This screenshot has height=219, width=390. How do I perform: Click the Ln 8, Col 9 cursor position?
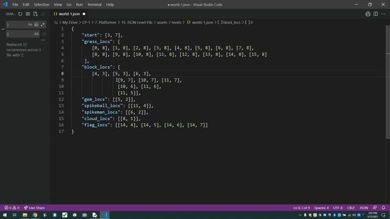[302, 208]
